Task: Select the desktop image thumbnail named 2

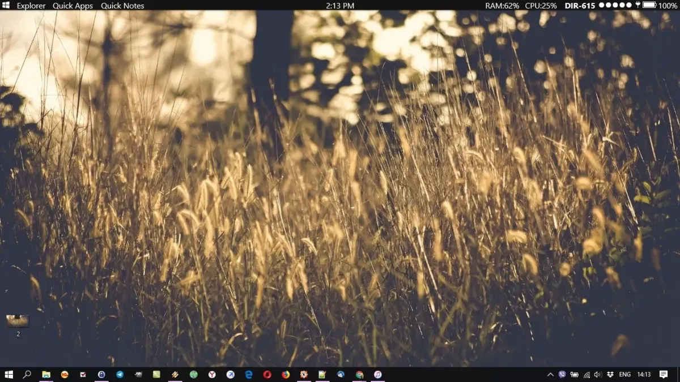Action: (18, 325)
